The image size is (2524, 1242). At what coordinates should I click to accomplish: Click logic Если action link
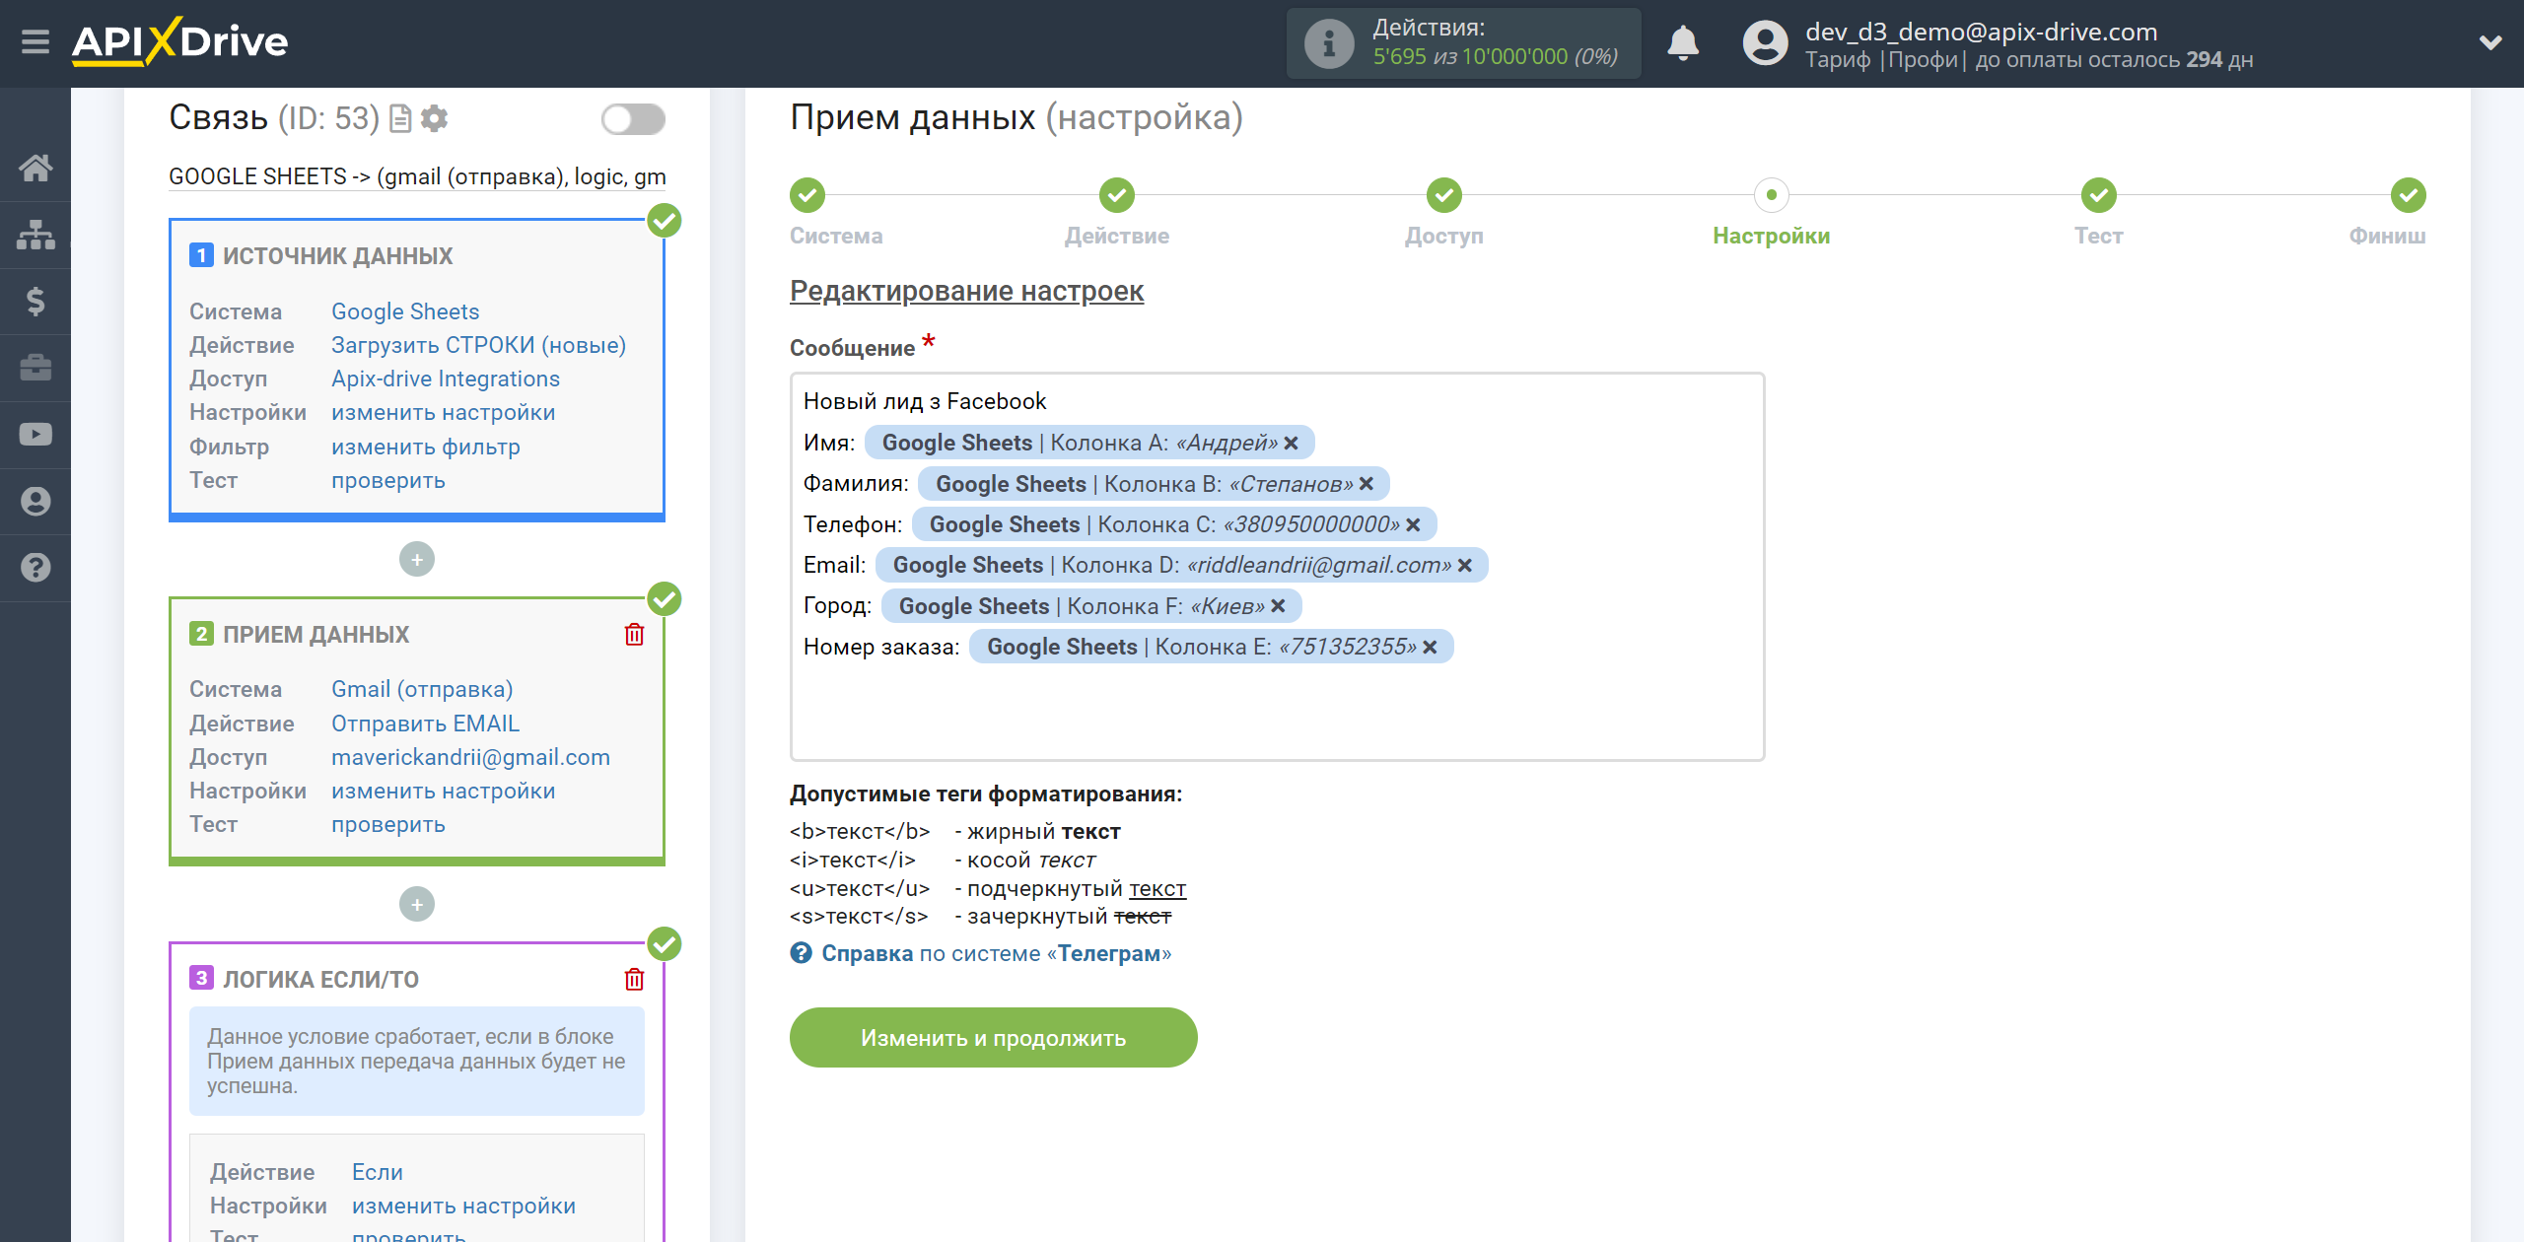(x=378, y=1172)
